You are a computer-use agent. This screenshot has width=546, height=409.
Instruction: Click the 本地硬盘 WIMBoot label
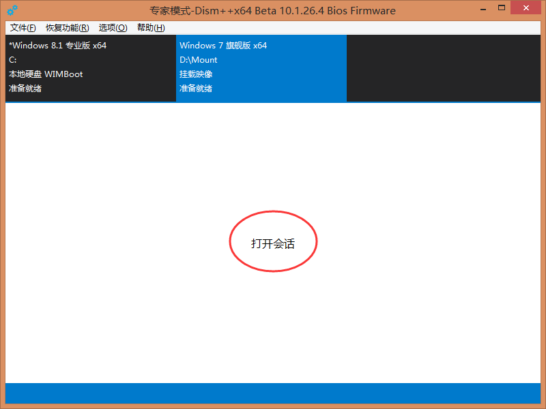click(x=46, y=74)
